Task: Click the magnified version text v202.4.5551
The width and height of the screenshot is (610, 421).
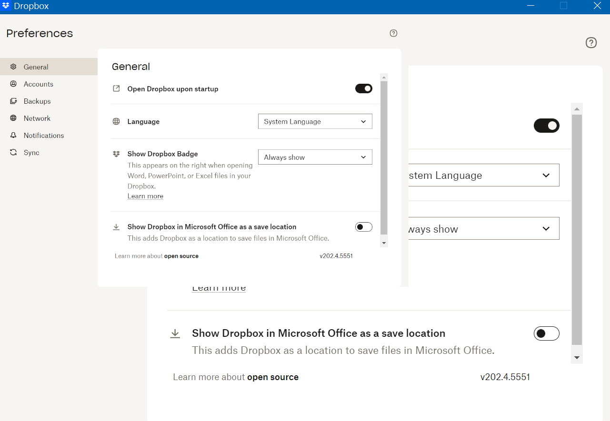Action: point(505,377)
